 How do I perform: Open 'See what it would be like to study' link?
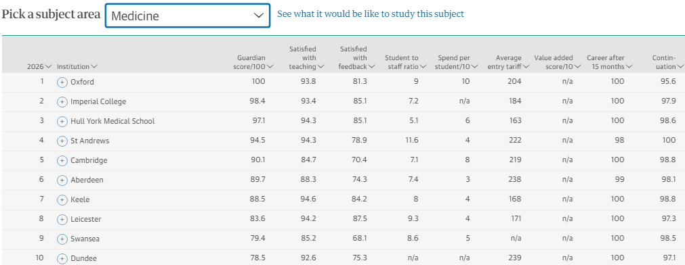click(371, 14)
